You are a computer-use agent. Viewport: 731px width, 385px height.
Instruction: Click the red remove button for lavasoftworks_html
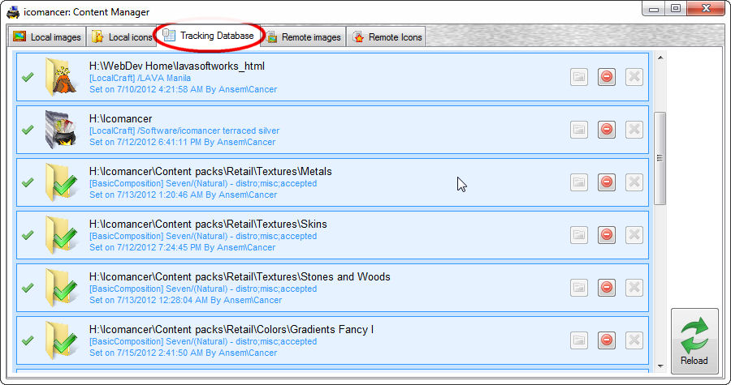point(607,77)
